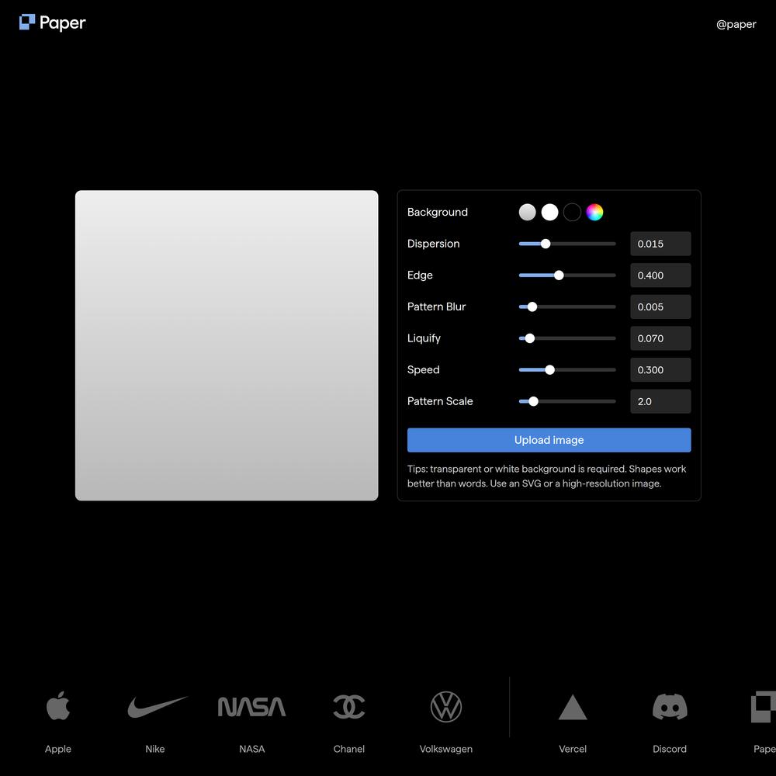Focus the Speed value field 0.300
Image resolution: width=776 pixels, height=776 pixels.
(660, 369)
